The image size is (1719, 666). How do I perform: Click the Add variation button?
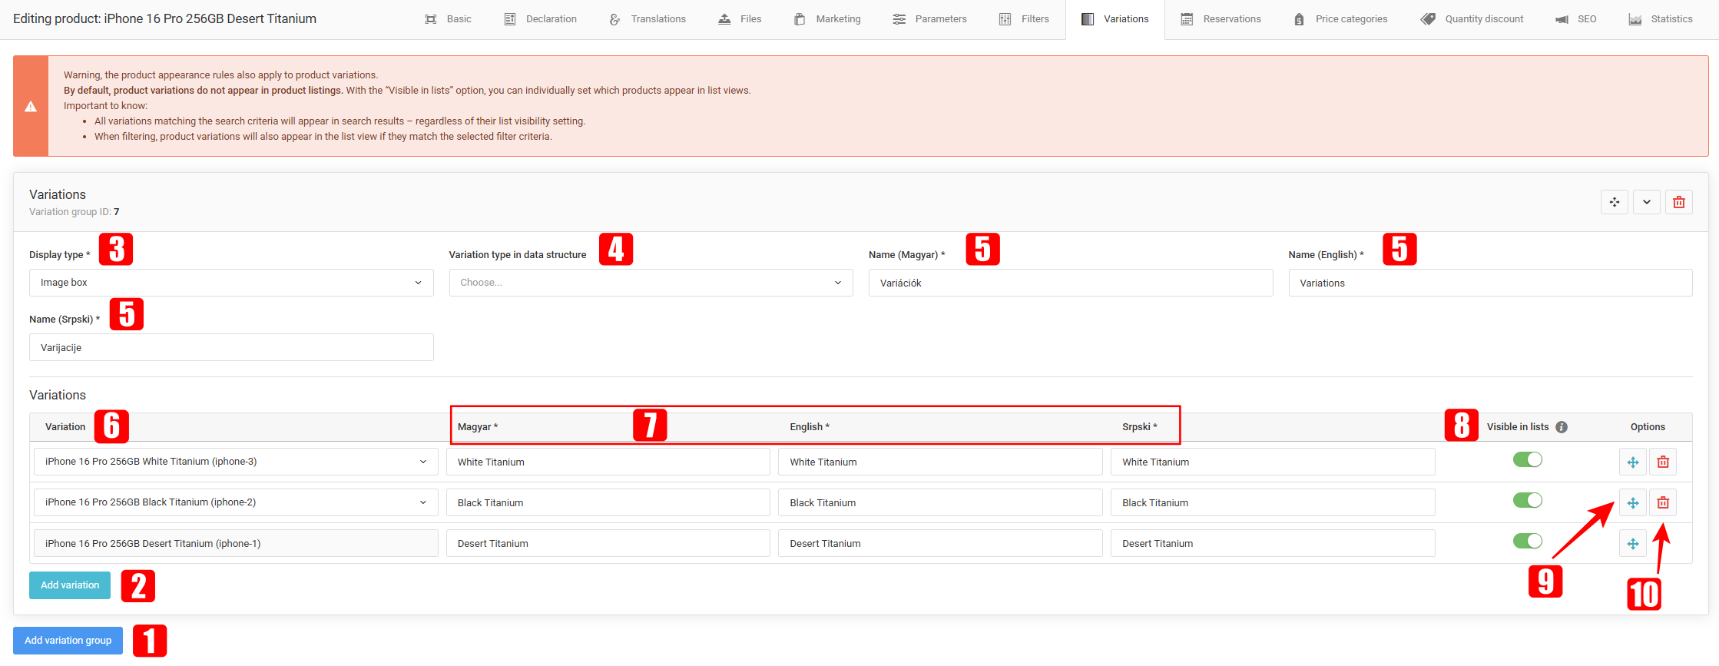[70, 585]
